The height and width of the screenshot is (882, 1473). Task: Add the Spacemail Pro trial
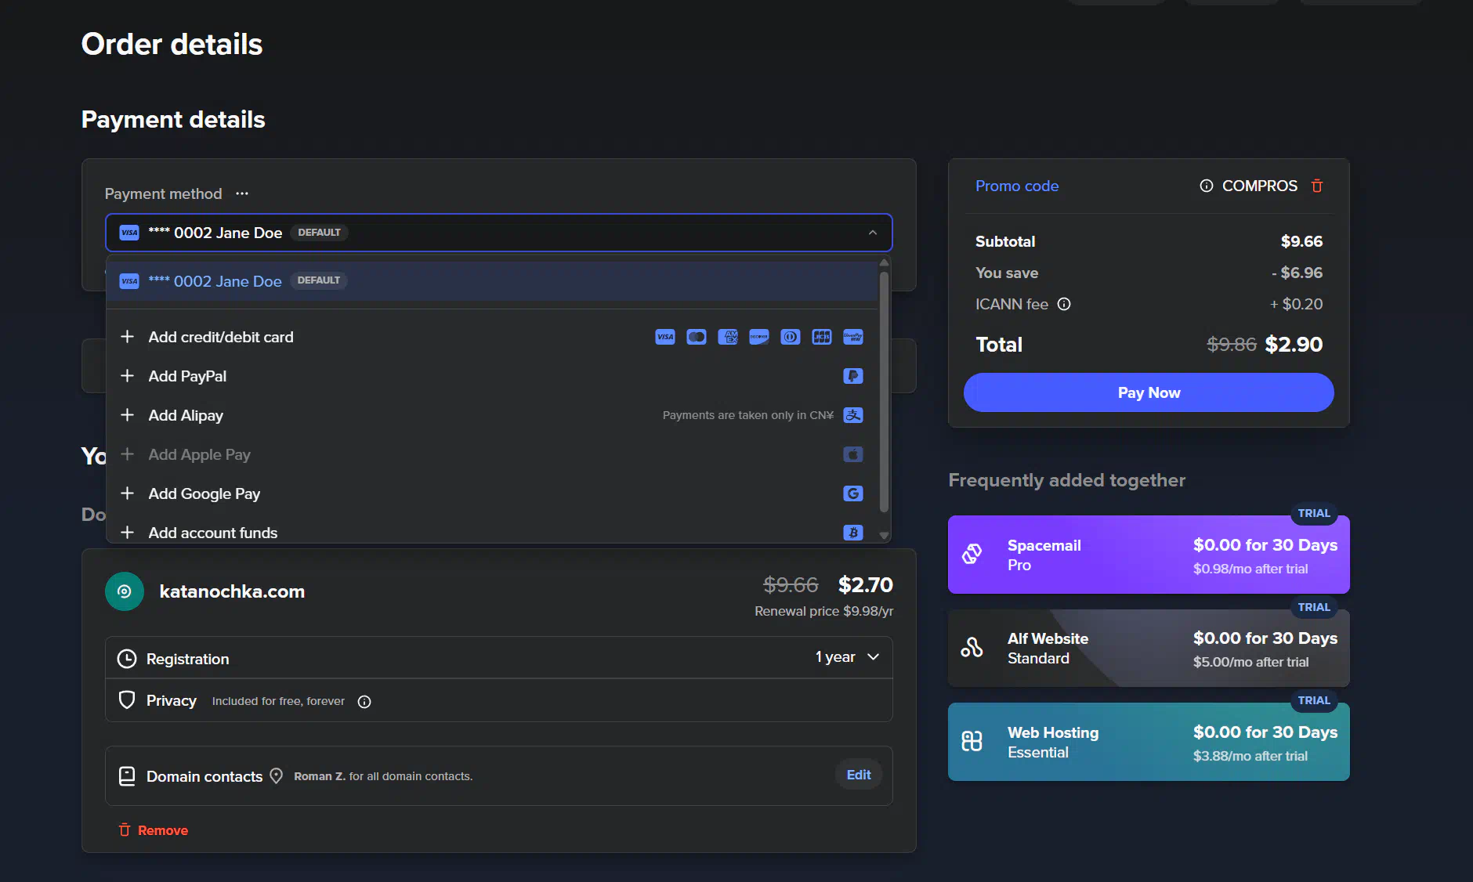1148,555
